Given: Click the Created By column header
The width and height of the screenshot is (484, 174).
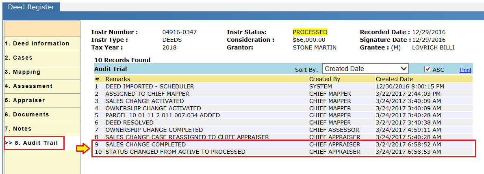Looking at the screenshot, I should pyautogui.click(x=325, y=79).
